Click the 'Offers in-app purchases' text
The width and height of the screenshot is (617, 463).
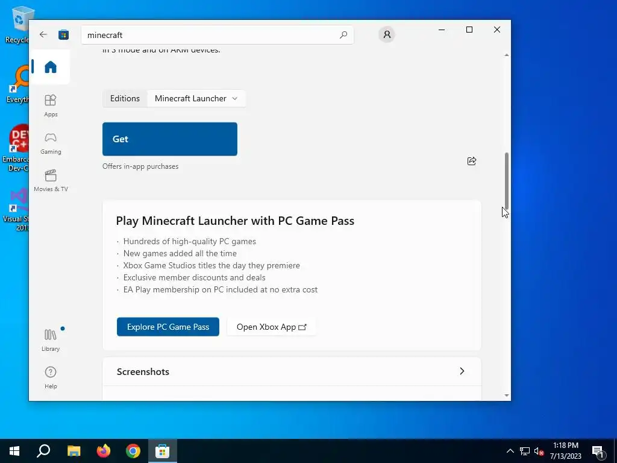(x=140, y=166)
